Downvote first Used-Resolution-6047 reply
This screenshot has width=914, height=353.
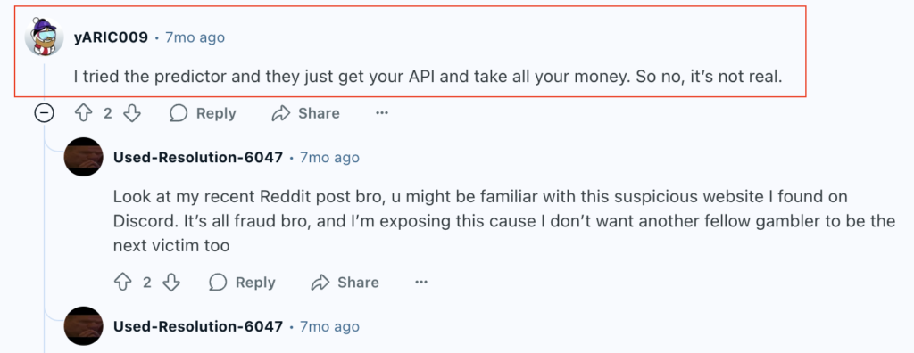(x=170, y=283)
